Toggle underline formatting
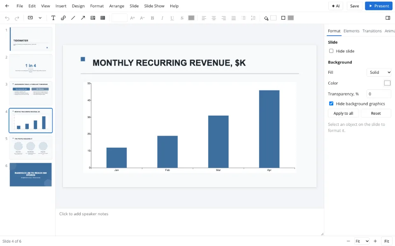The image size is (395, 246). pos(172,18)
